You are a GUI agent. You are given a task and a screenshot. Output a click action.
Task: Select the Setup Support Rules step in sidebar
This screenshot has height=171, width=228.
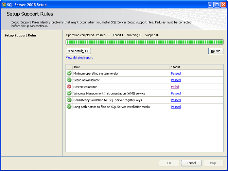pyautogui.click(x=21, y=35)
